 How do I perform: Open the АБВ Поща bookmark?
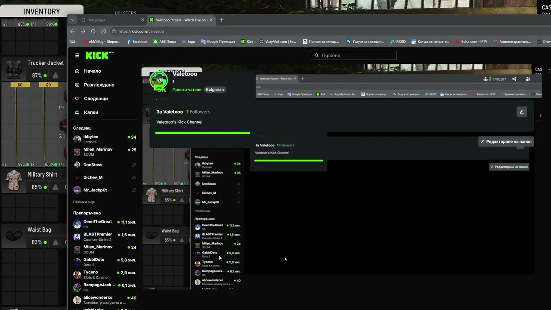(x=164, y=42)
